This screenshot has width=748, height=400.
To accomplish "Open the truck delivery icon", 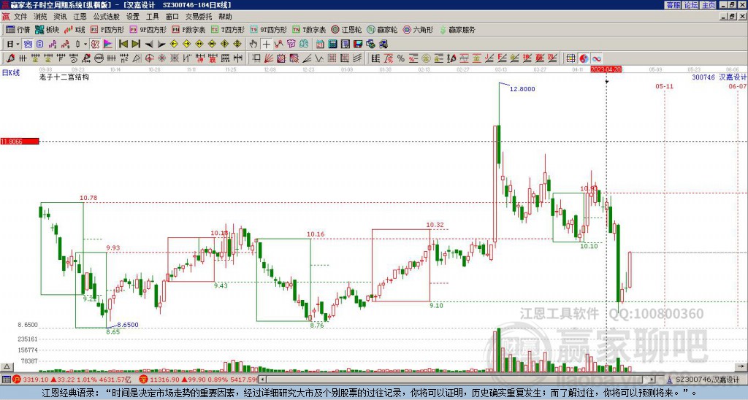I will (x=383, y=44).
